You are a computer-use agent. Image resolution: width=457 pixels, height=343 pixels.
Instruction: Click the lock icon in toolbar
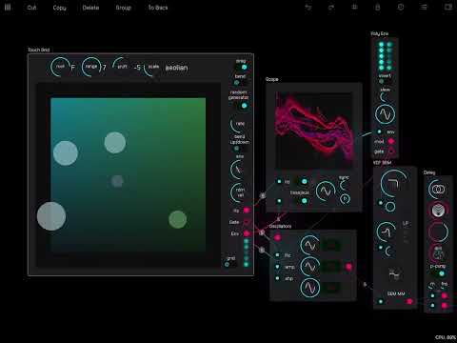[x=378, y=7]
